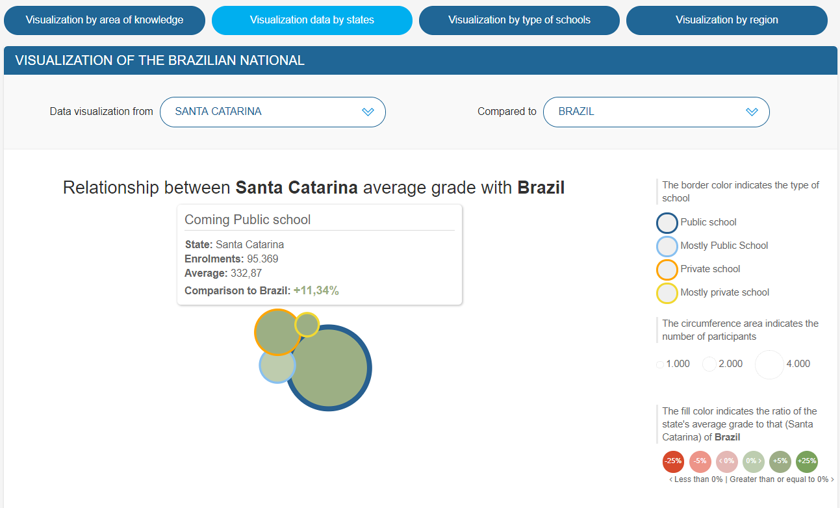Click the 2.000 participants size circle
This screenshot has width=840, height=508.
709,364
